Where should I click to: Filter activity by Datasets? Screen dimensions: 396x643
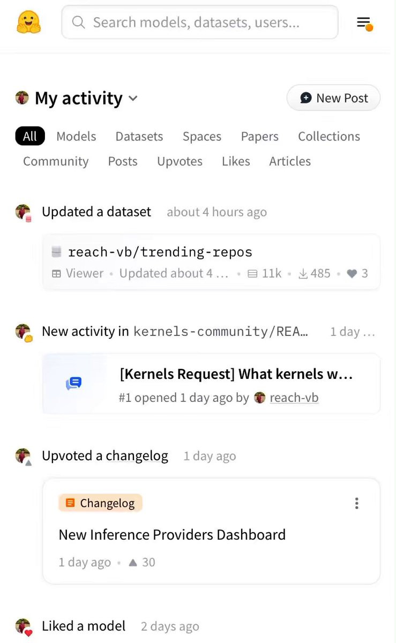pyautogui.click(x=139, y=136)
